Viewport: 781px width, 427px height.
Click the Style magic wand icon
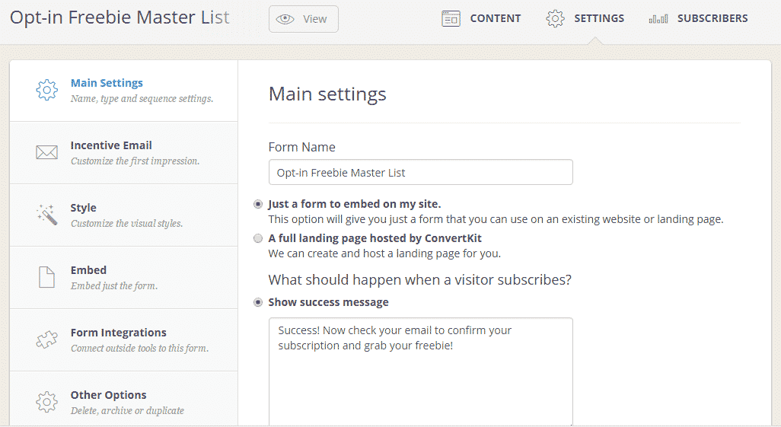(x=47, y=214)
